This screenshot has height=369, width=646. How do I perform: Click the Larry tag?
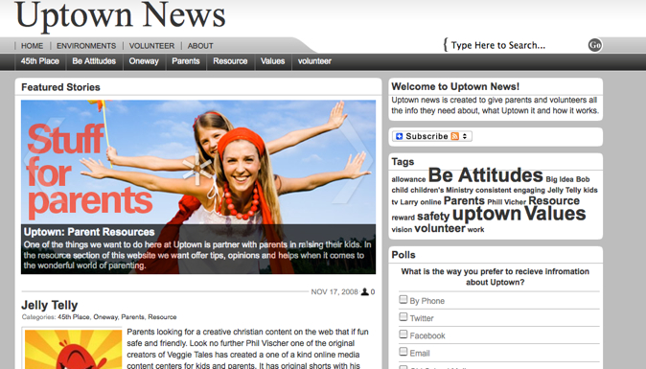409,202
